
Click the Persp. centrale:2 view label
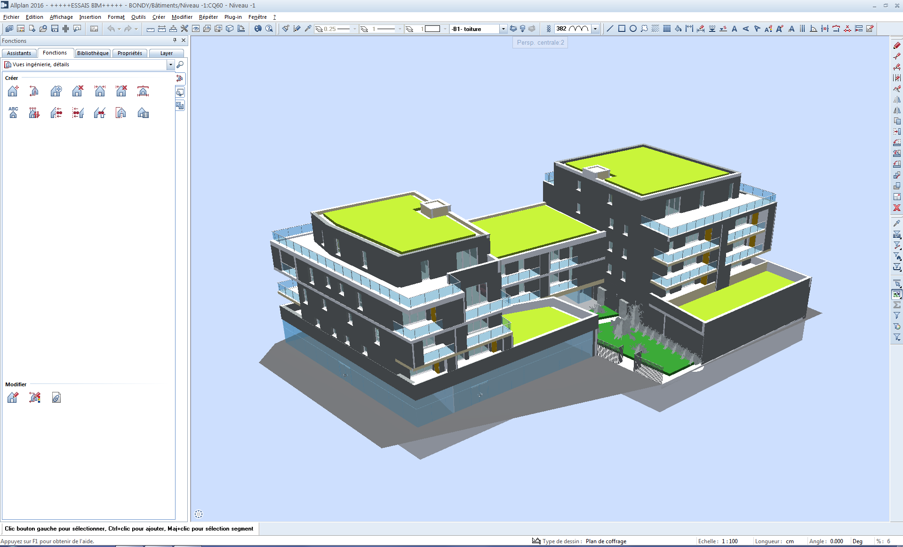click(540, 42)
